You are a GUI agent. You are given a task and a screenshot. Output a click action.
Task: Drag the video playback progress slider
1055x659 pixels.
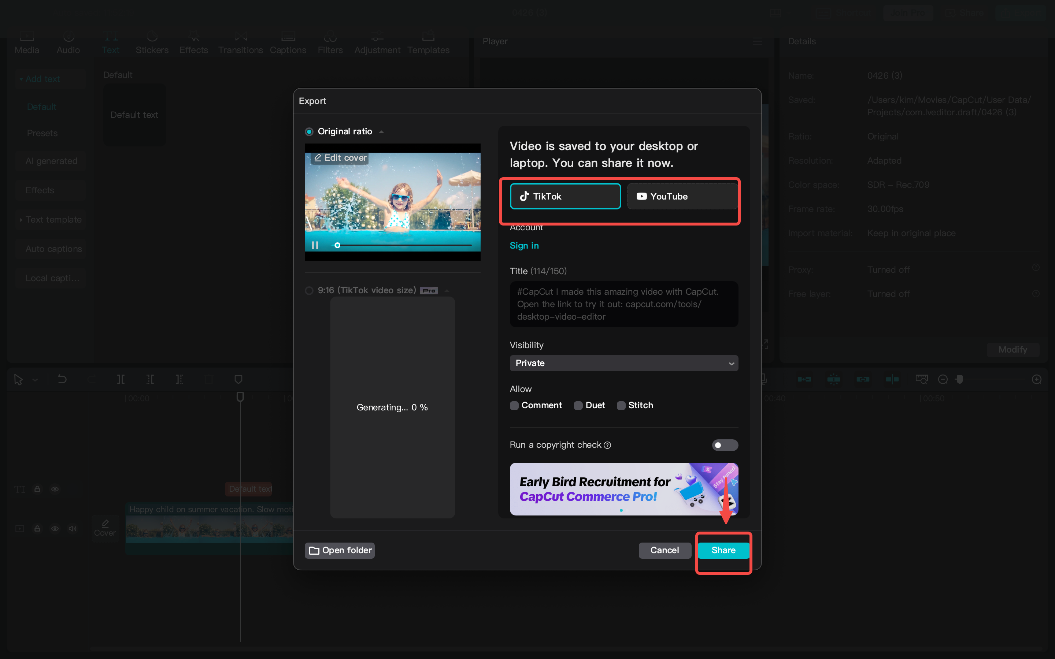(338, 245)
